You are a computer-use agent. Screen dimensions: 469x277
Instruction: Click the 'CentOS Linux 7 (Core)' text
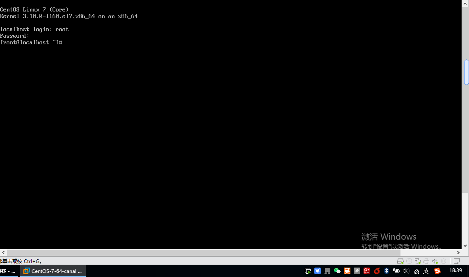point(34,9)
